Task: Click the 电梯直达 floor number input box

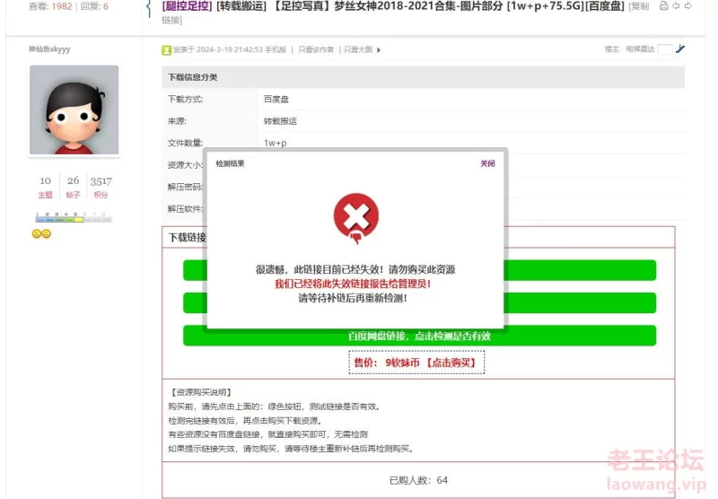Action: point(664,49)
